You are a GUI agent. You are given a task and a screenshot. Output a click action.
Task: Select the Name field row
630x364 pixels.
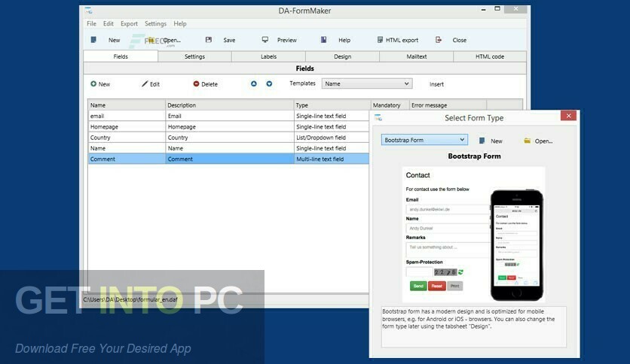(x=228, y=148)
